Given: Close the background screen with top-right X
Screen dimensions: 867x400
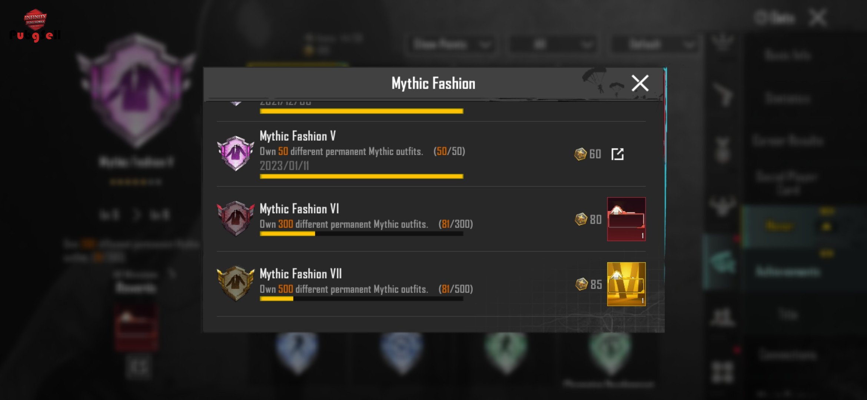Looking at the screenshot, I should pyautogui.click(x=818, y=17).
